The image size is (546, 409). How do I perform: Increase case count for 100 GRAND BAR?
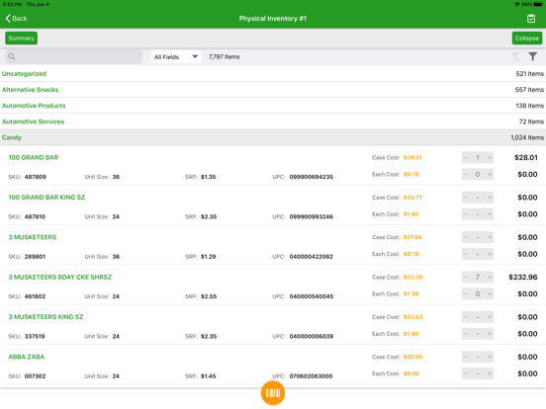(x=490, y=157)
